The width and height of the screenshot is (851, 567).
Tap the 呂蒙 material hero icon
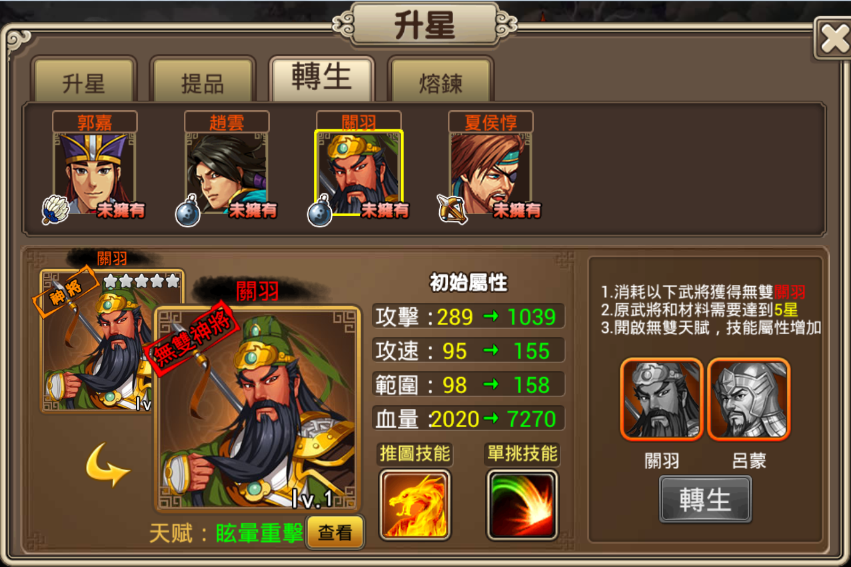tap(748, 400)
